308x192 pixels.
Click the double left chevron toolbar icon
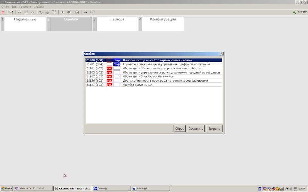tap(20, 12)
